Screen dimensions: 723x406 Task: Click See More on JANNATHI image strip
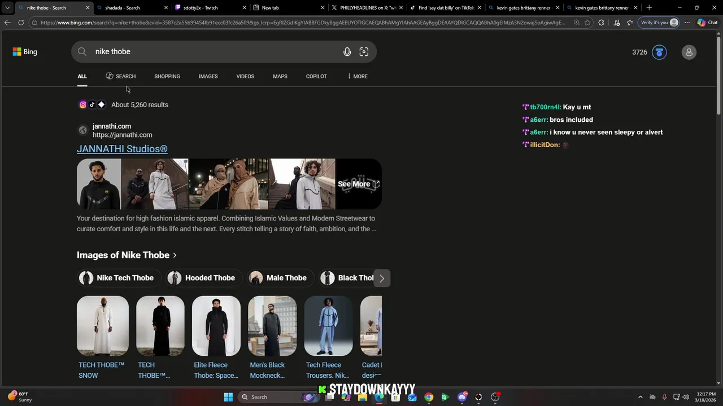tap(359, 184)
